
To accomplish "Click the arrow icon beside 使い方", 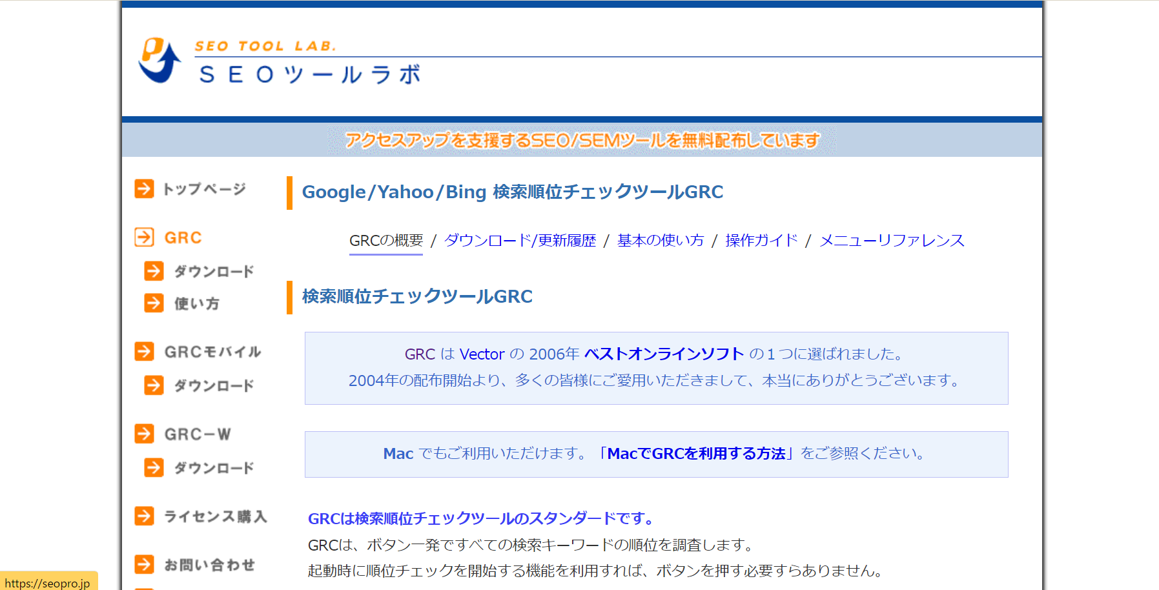I will [154, 303].
